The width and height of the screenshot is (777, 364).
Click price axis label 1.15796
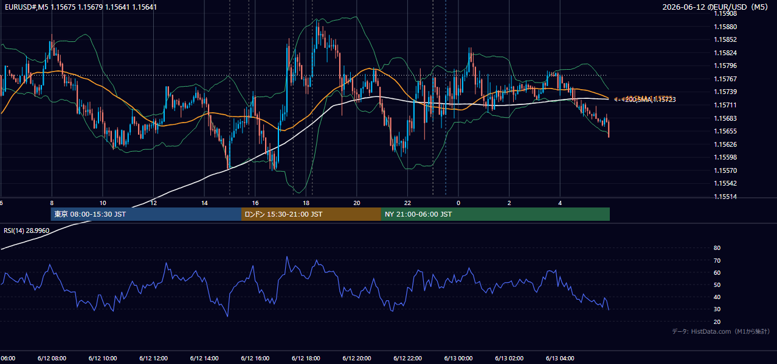(x=726, y=66)
